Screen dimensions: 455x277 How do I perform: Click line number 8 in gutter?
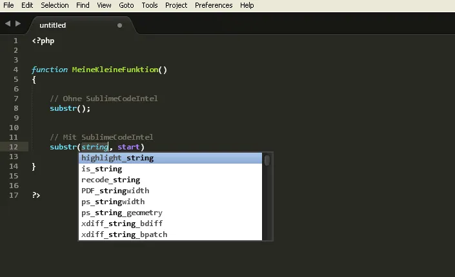pos(15,108)
